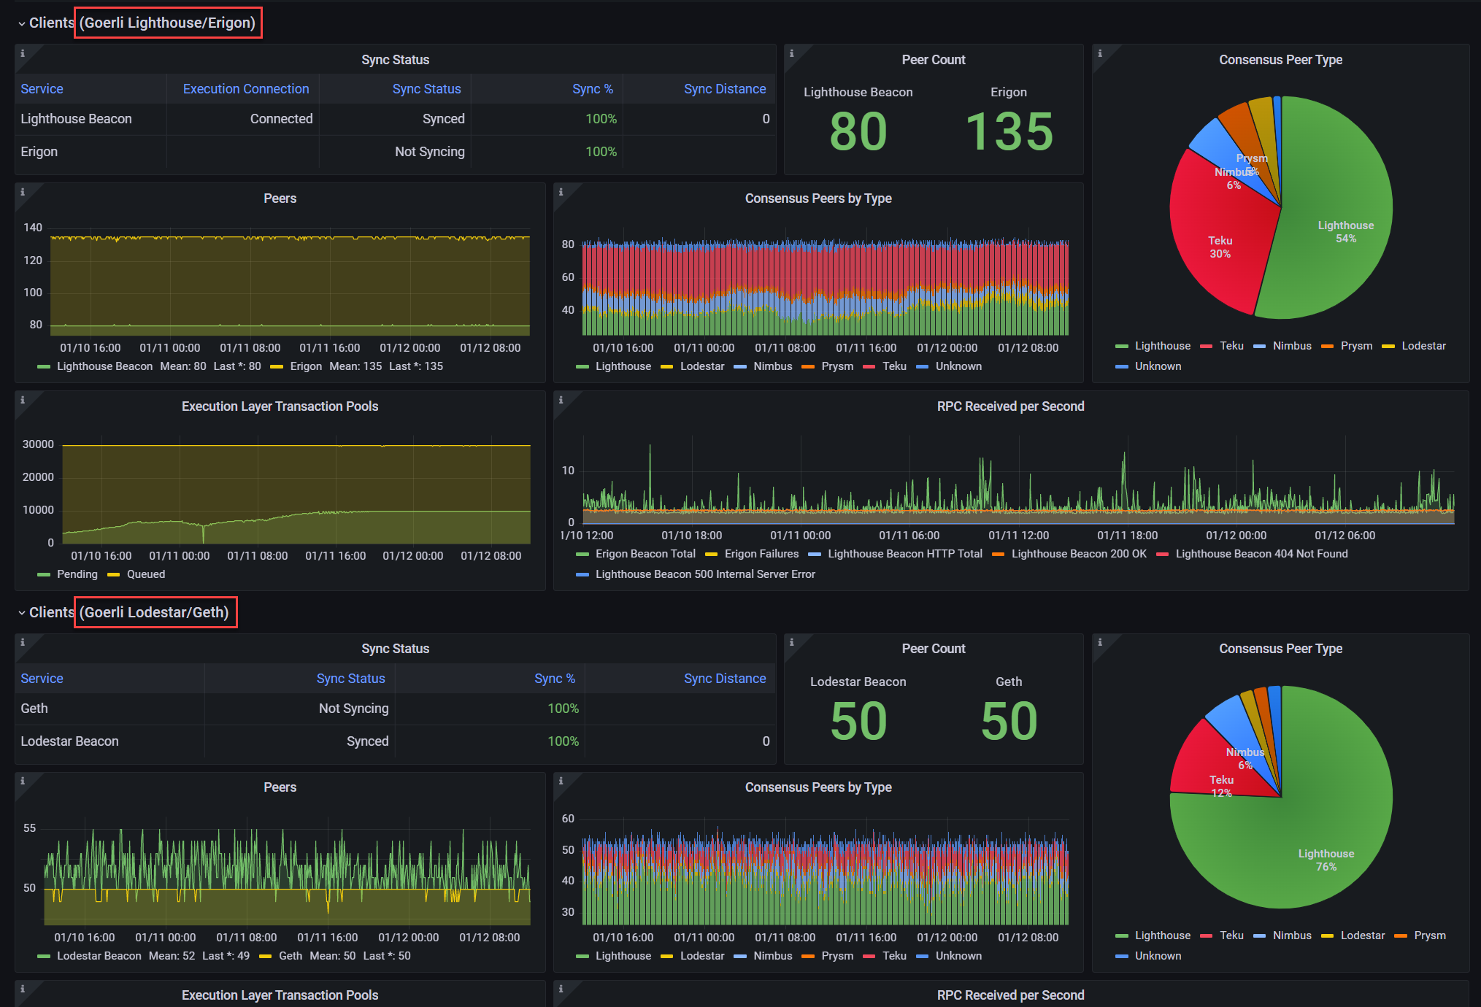Open info icon of top Peers panel
Screen dimensions: 1481x1007
(x=23, y=192)
